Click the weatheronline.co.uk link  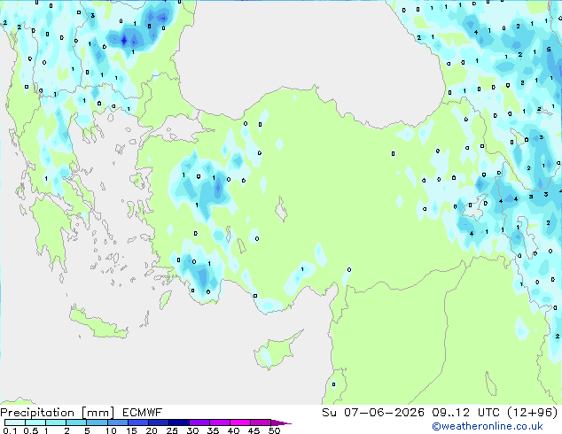click(488, 426)
